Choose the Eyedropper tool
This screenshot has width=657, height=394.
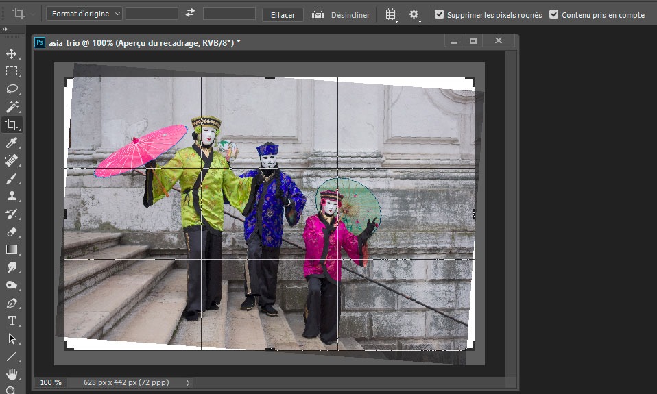click(x=12, y=143)
